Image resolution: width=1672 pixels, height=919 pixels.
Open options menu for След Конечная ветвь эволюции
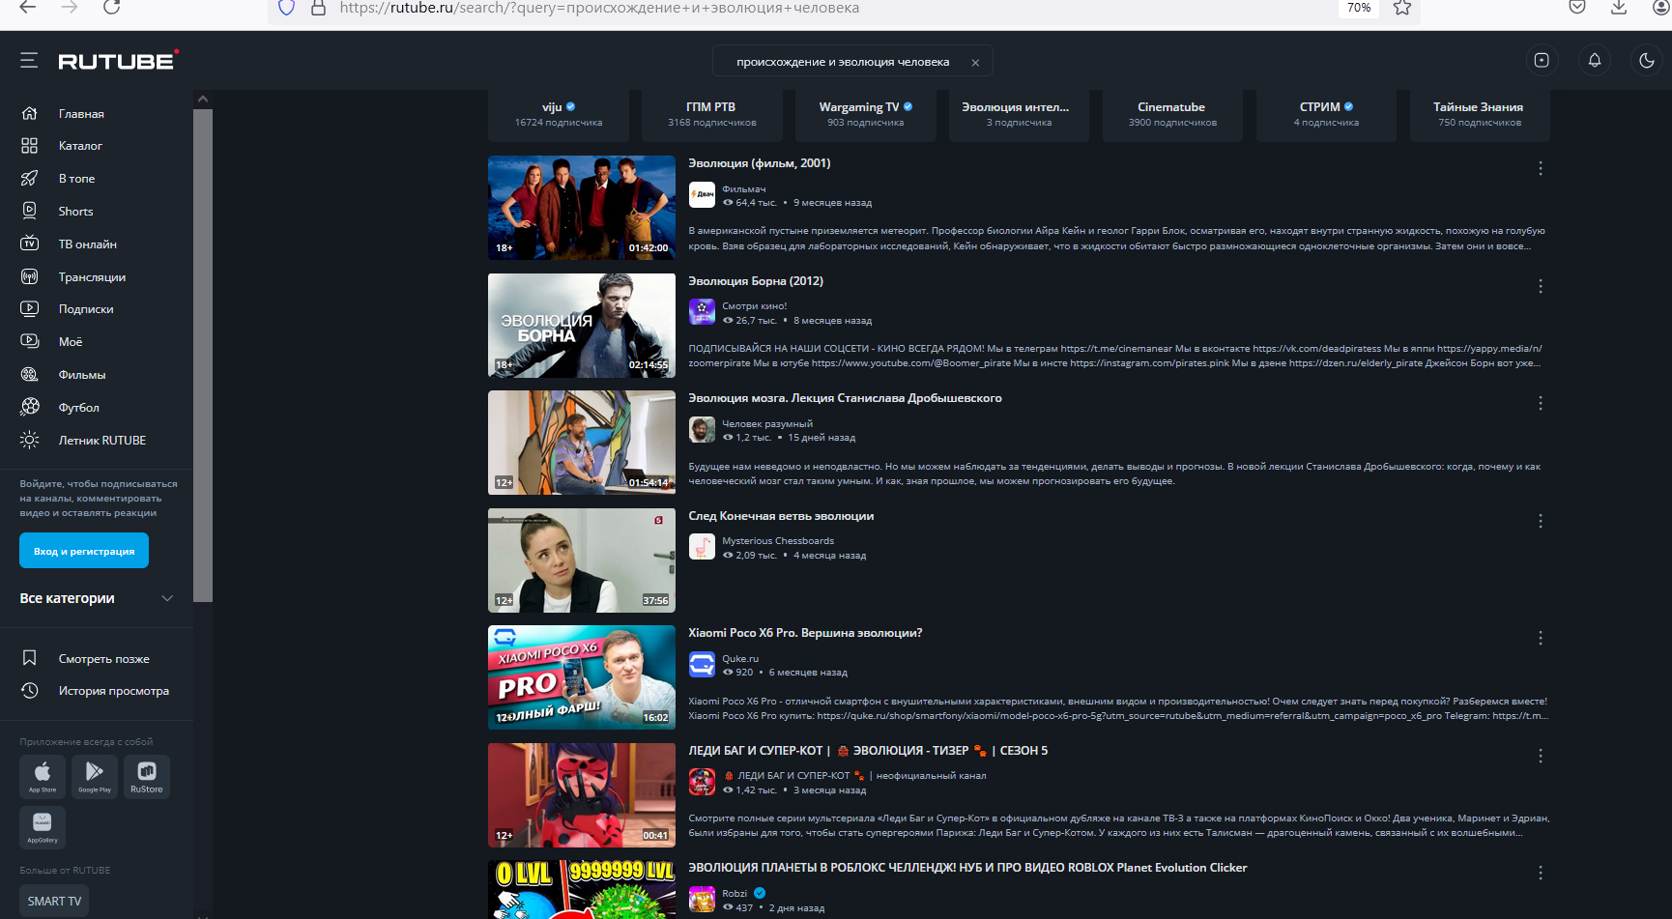[1541, 521]
